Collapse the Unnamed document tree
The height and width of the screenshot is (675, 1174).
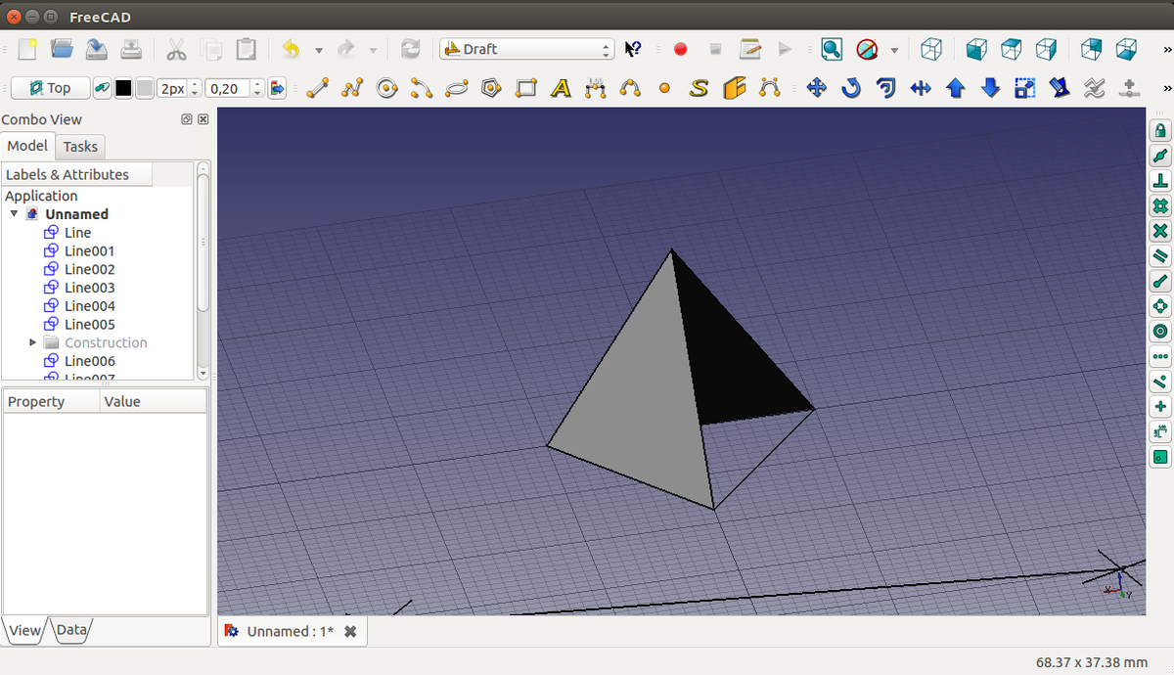(15, 213)
